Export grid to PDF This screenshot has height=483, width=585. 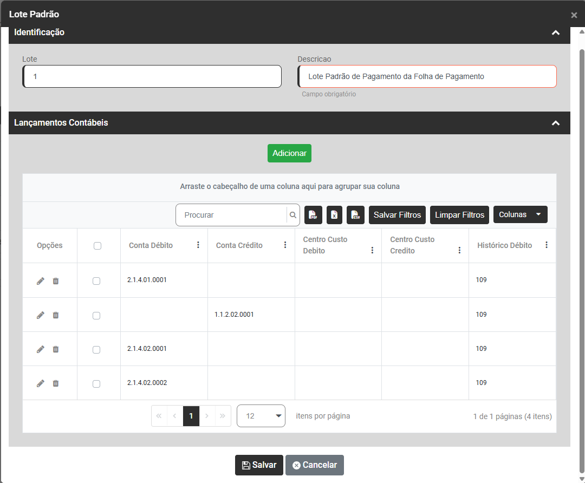click(313, 215)
